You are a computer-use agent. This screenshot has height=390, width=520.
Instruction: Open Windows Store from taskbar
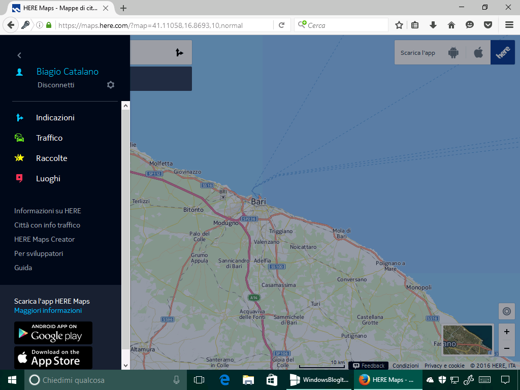point(272,380)
